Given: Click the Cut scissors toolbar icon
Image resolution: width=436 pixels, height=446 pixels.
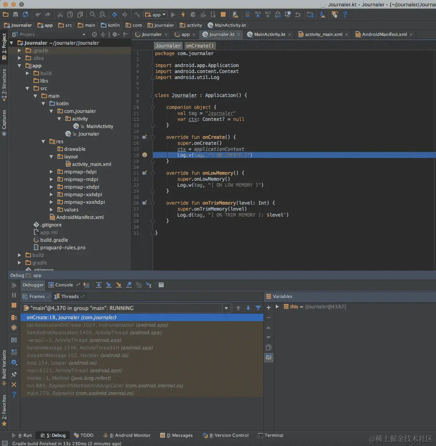Looking at the screenshot, I should [60, 14].
